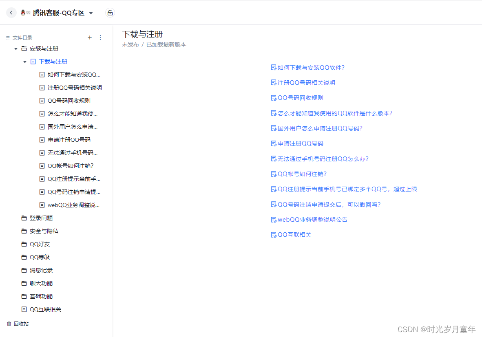Click doc icon beside QQ互联相关 link

click(274, 235)
